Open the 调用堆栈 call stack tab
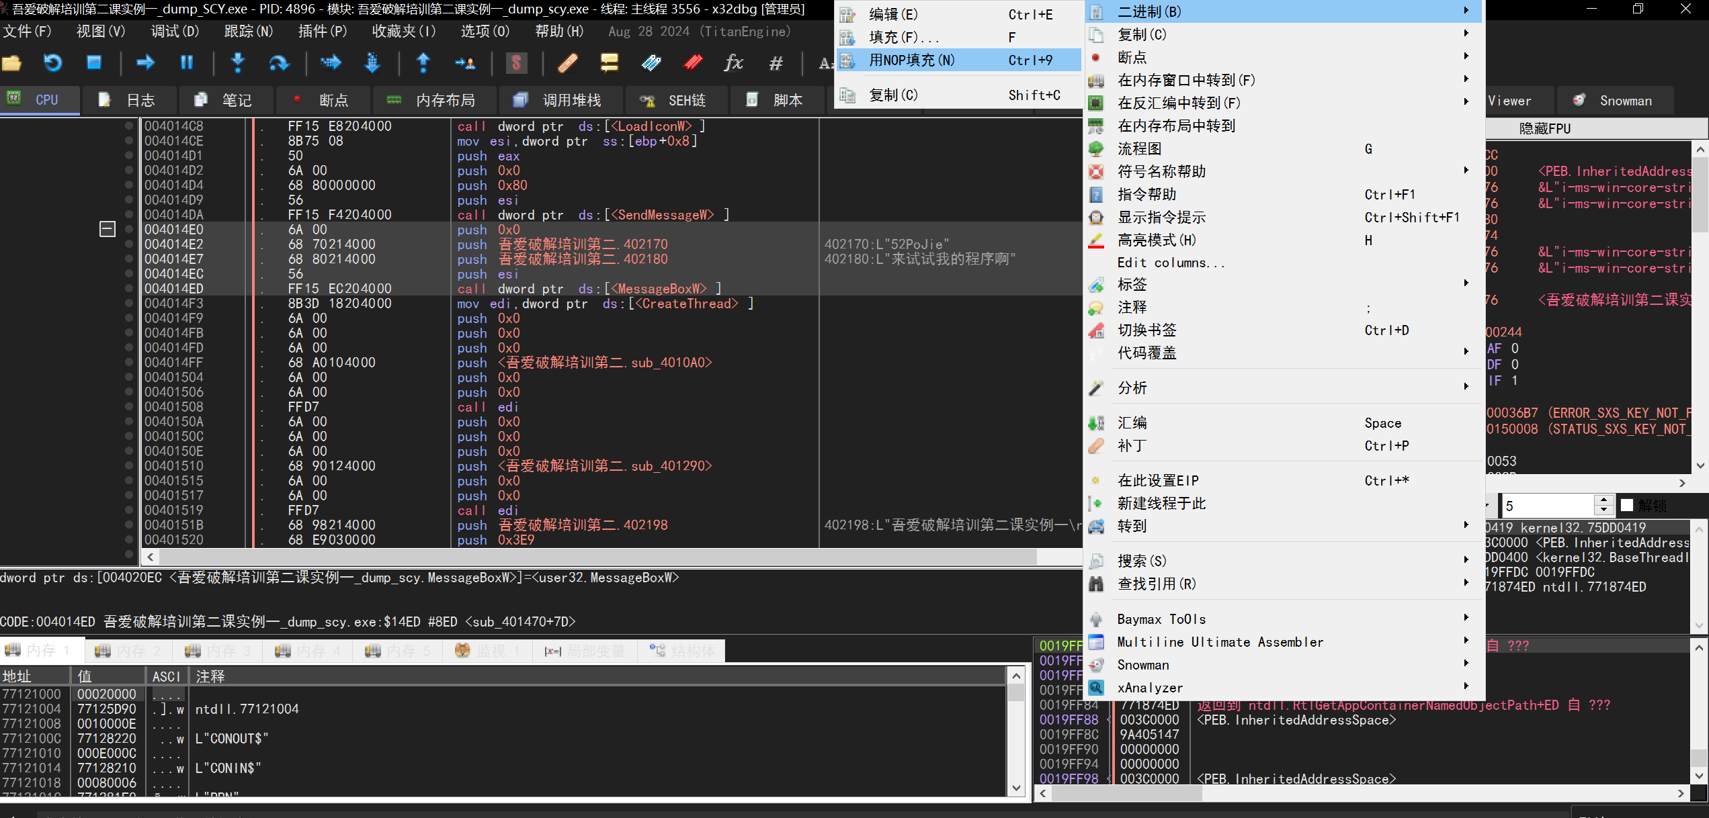This screenshot has height=818, width=1709. (x=561, y=100)
